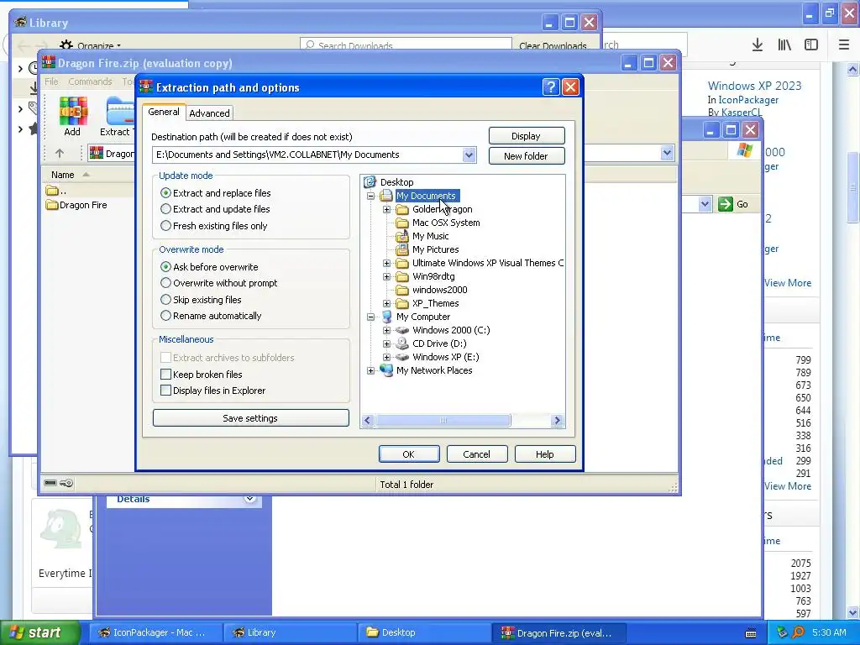Select the Dragon Fire folder in archive list
This screenshot has width=860, height=645.
tap(76, 205)
